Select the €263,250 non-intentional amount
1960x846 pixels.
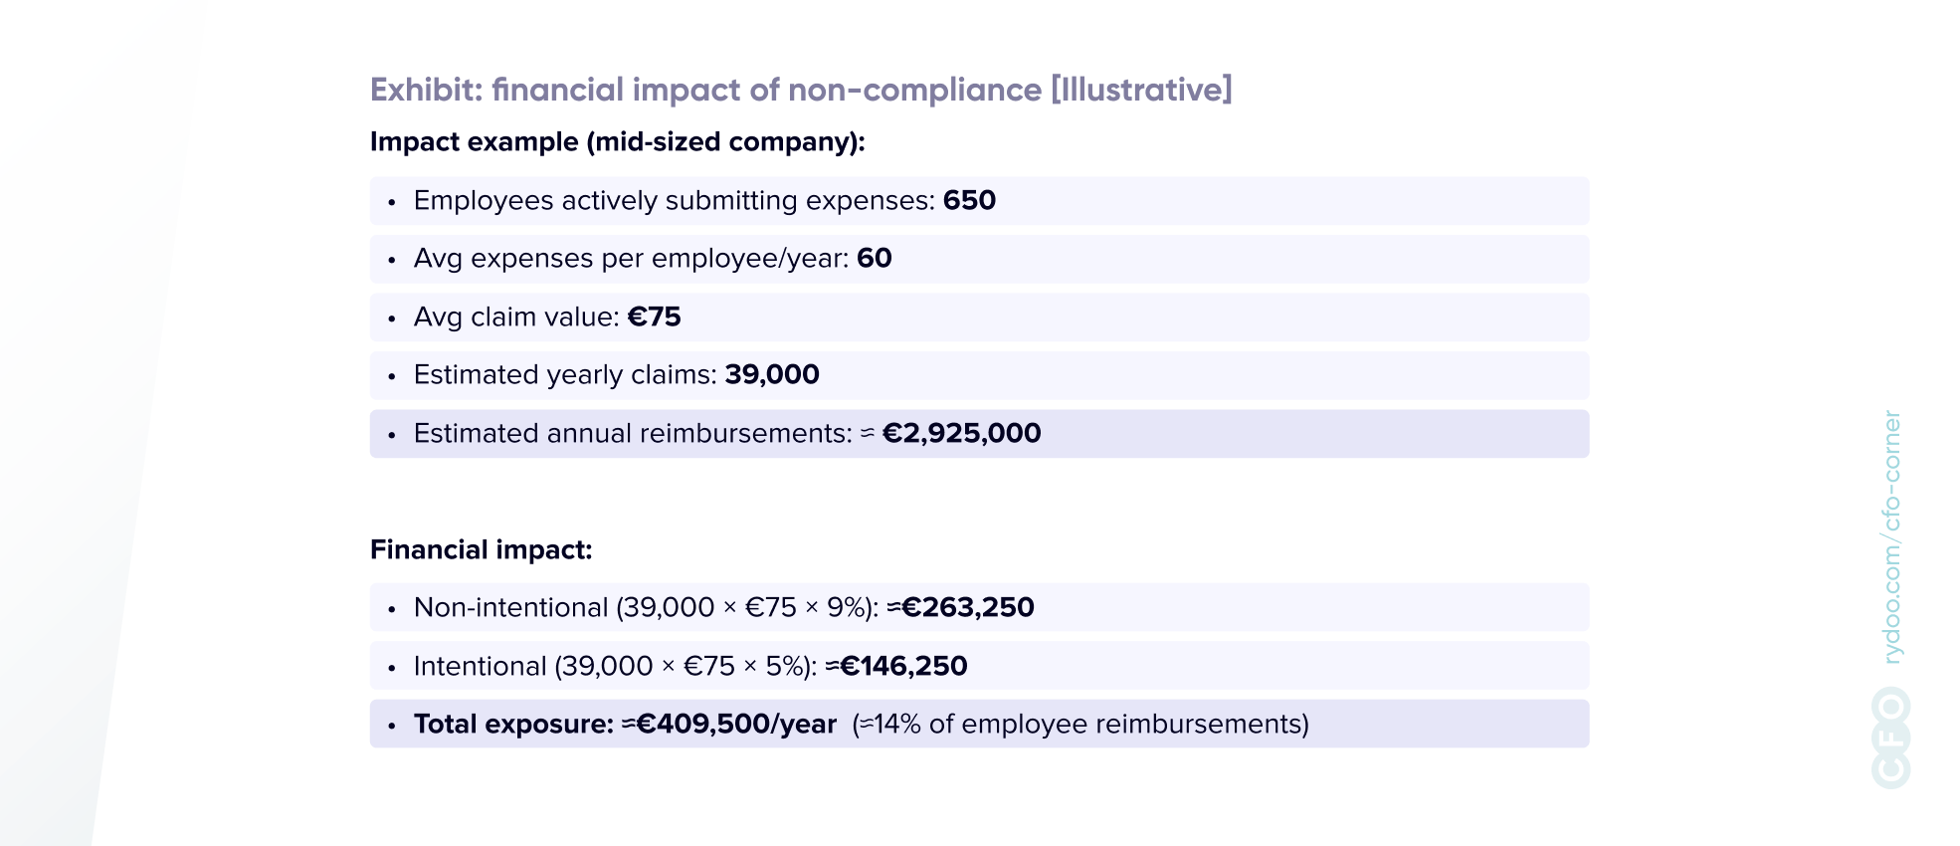click(x=967, y=608)
